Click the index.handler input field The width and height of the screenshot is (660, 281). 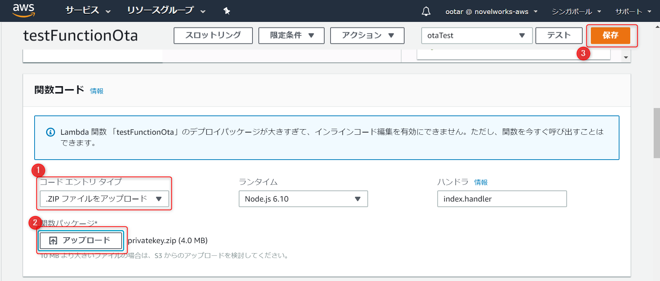[x=502, y=199]
